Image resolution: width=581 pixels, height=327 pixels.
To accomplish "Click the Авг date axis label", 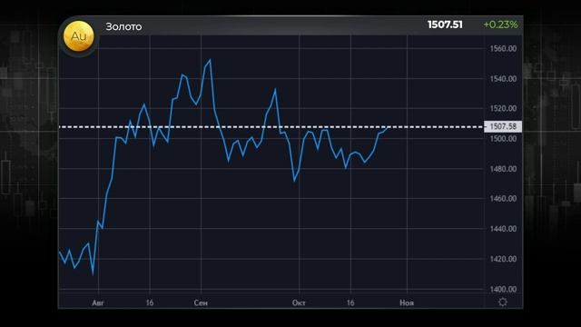I will coord(98,302).
